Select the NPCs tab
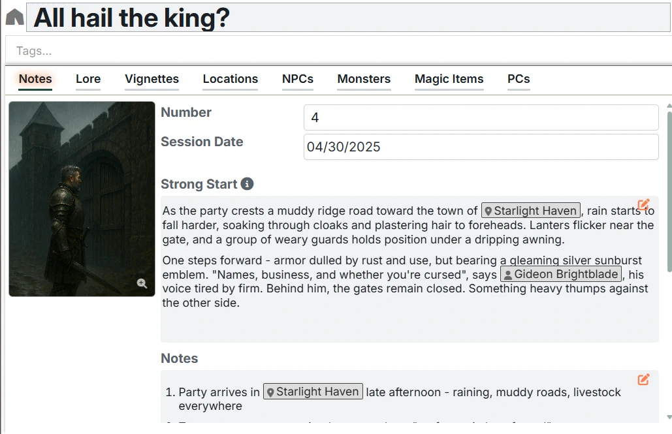Viewport: 672px width, 434px height. point(298,79)
